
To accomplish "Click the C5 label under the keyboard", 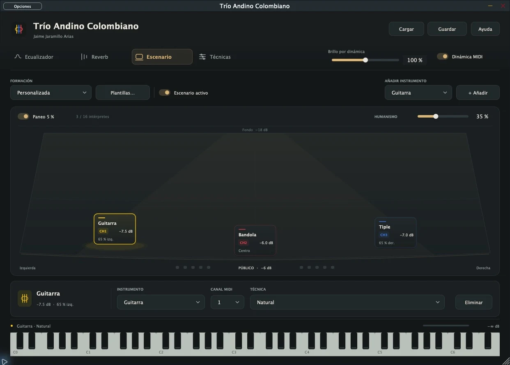I will 380,352.
